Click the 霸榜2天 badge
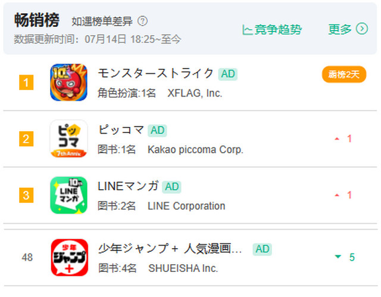 [x=344, y=74]
